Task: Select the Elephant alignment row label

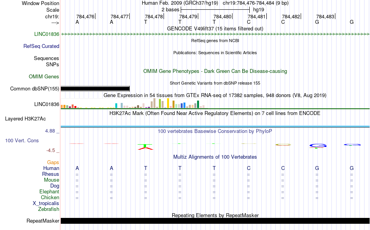Action: (49, 192)
